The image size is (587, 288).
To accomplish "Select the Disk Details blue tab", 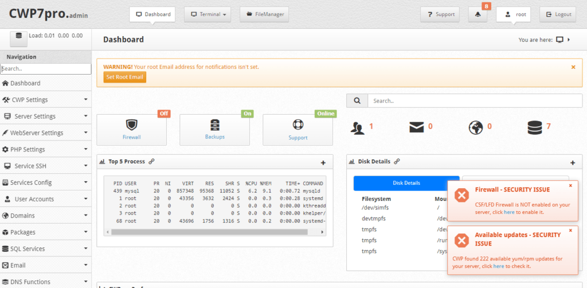I will pyautogui.click(x=406, y=183).
